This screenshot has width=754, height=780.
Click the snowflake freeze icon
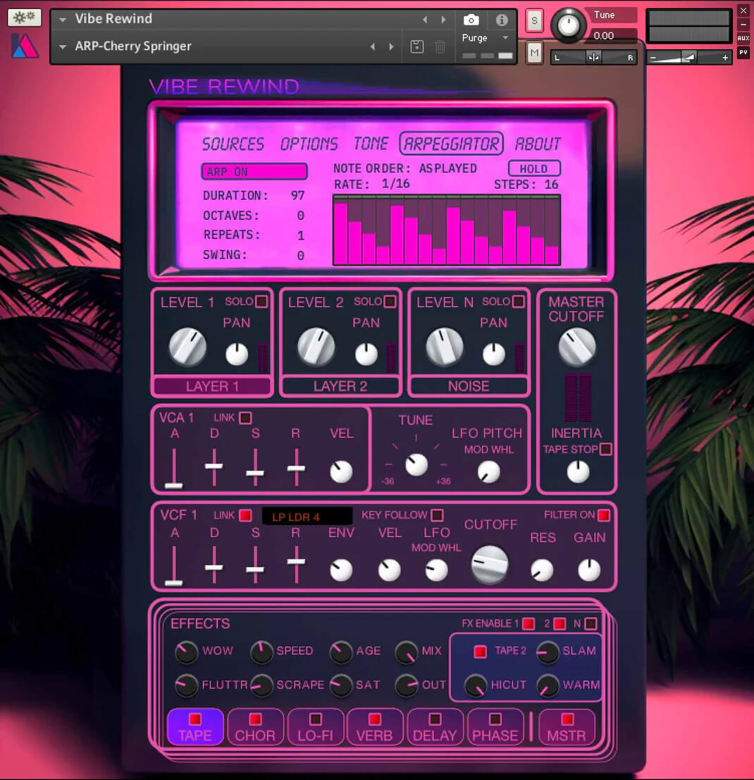coord(24,18)
